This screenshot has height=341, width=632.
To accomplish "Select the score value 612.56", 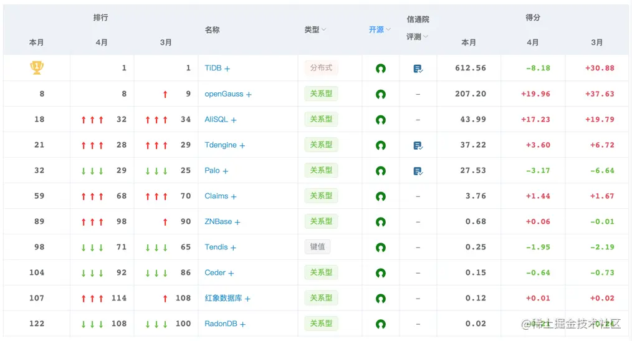I will click(471, 68).
